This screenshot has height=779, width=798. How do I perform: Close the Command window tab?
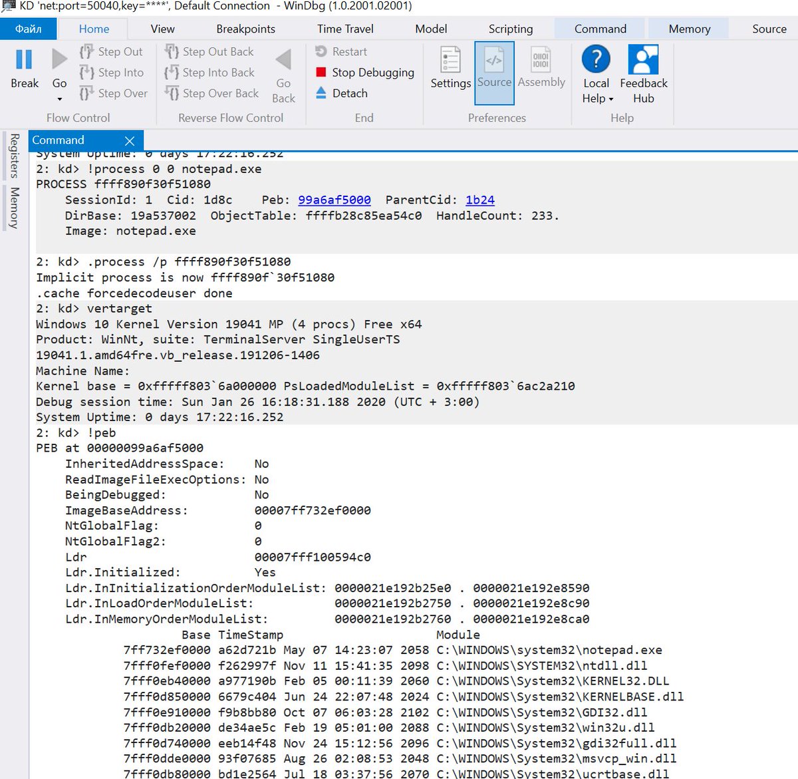click(130, 141)
